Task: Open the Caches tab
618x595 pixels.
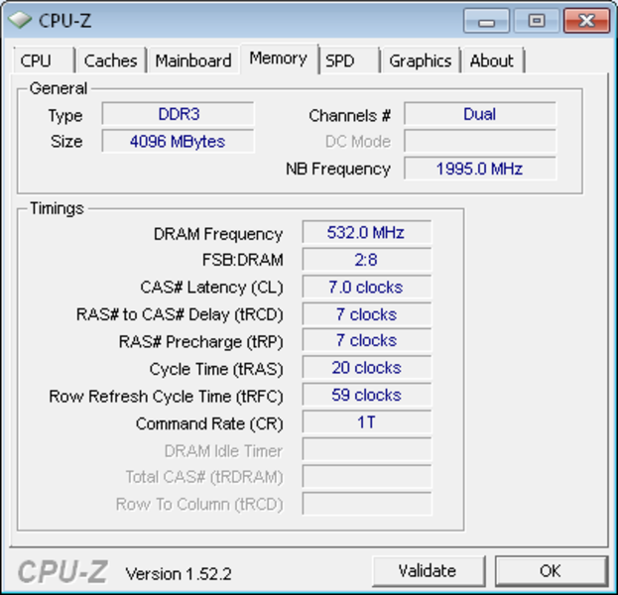Action: [111, 60]
